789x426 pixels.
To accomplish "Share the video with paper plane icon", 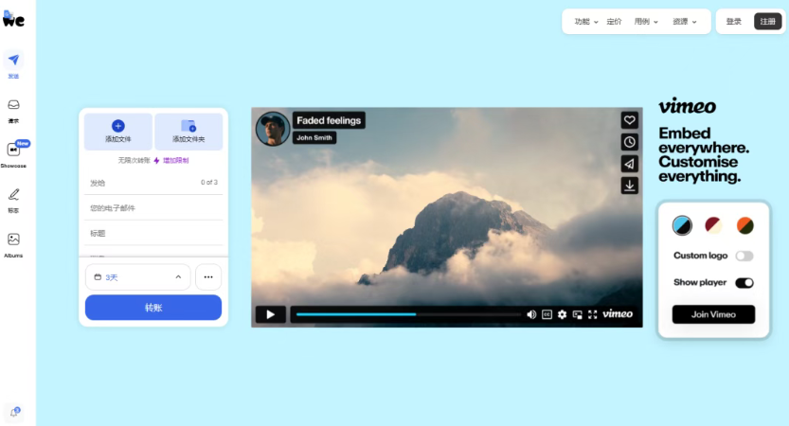I will click(630, 164).
